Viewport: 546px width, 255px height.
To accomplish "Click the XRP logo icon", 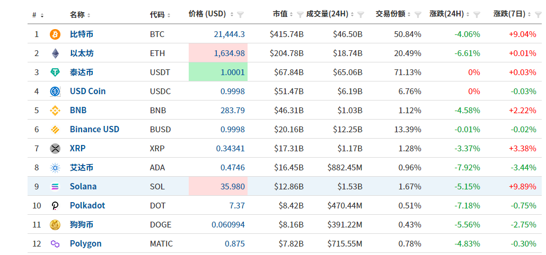I will pos(55,149).
